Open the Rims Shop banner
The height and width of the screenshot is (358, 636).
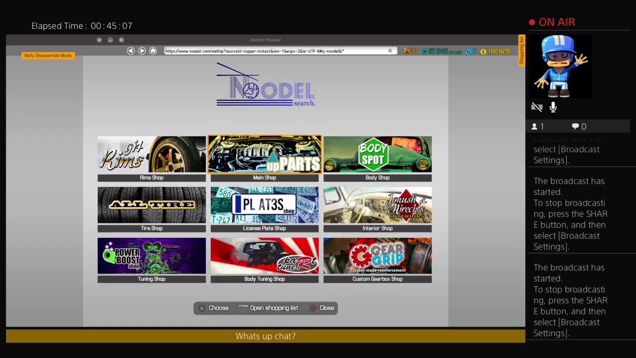pyautogui.click(x=152, y=154)
